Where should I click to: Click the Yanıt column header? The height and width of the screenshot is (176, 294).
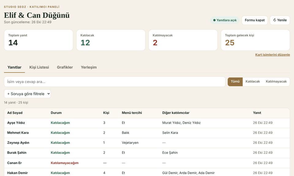pos(257,113)
